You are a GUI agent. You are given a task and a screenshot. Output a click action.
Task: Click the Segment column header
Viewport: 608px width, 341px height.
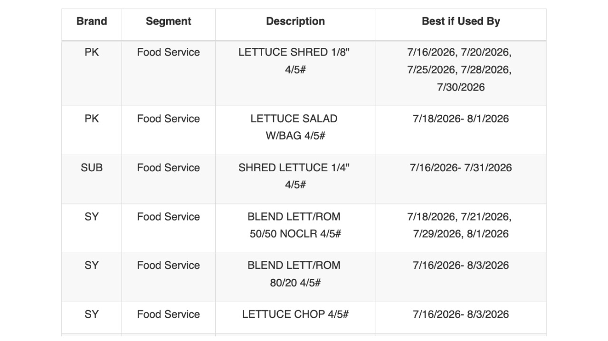click(169, 21)
